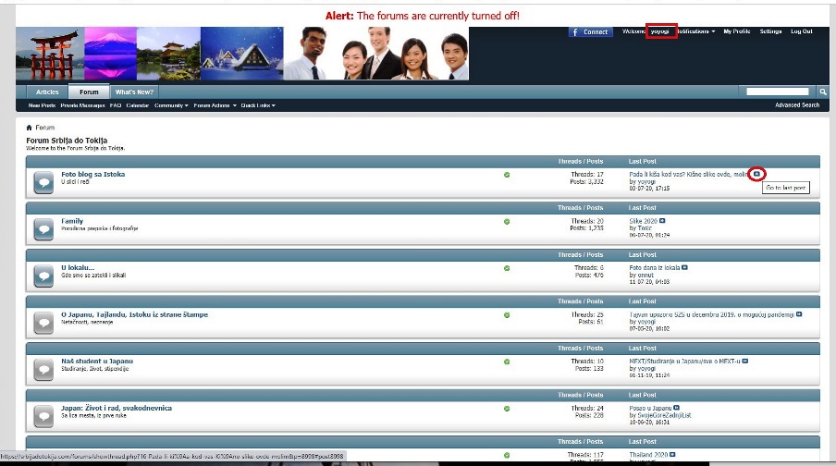836x466 pixels.
Task: Click the magnifier search icon
Action: click(x=823, y=92)
